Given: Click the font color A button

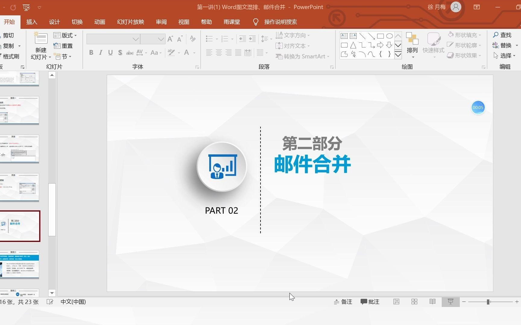Looking at the screenshot, I should click(x=187, y=53).
